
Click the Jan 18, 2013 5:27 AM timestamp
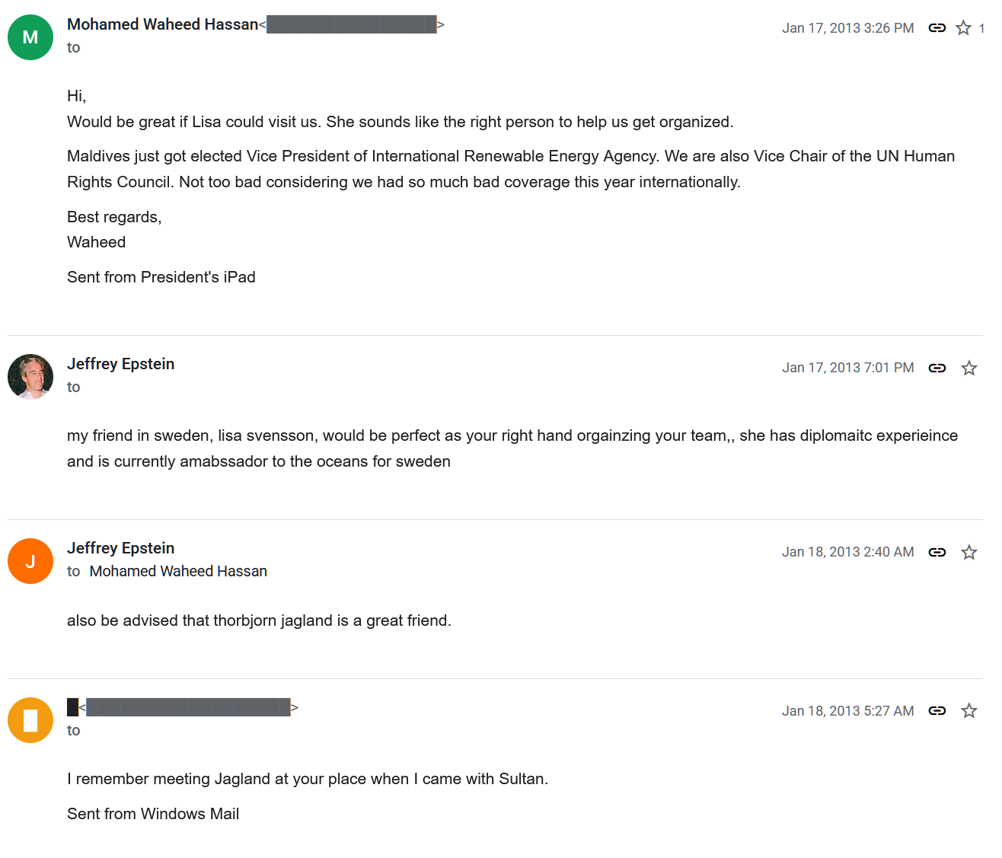[x=847, y=711]
